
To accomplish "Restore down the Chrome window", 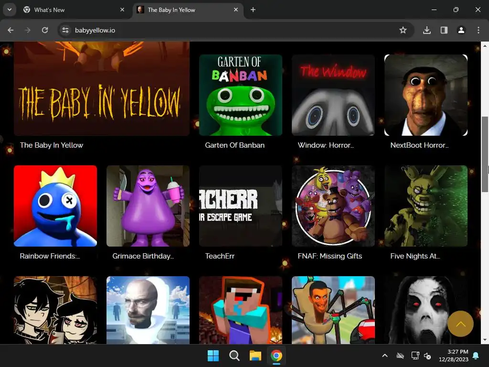I will [456, 10].
